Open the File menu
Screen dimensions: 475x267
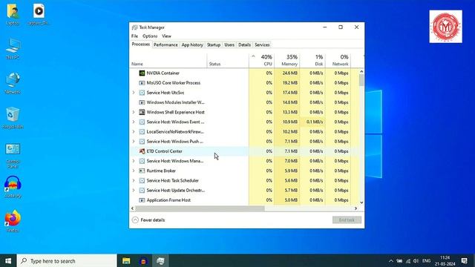(x=134, y=36)
